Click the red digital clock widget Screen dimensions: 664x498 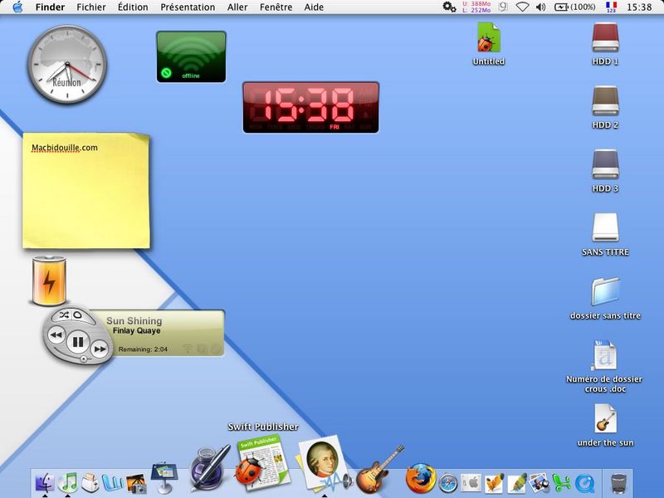tap(310, 107)
